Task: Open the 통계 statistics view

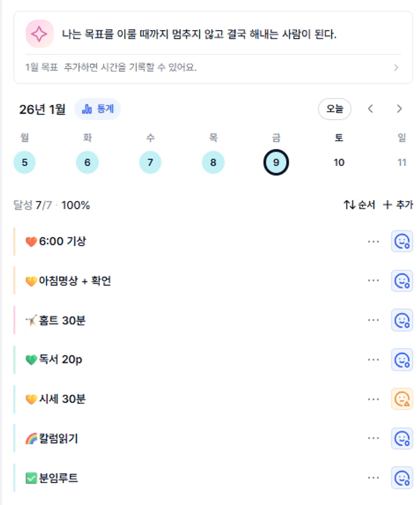Action: (98, 109)
